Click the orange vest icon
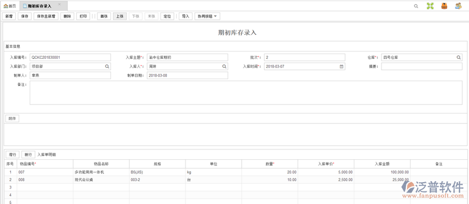 click(x=444, y=6)
